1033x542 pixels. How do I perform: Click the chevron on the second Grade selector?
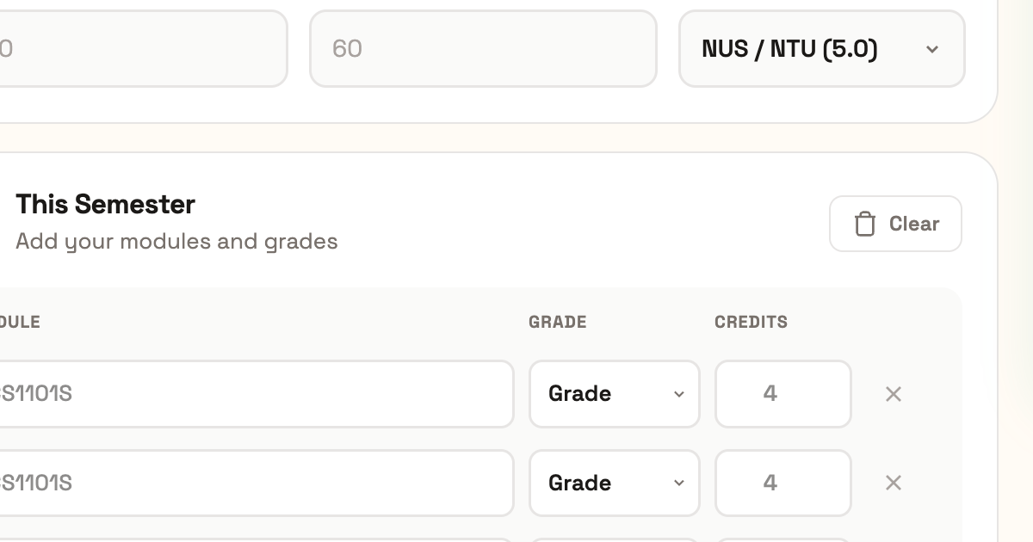click(679, 483)
